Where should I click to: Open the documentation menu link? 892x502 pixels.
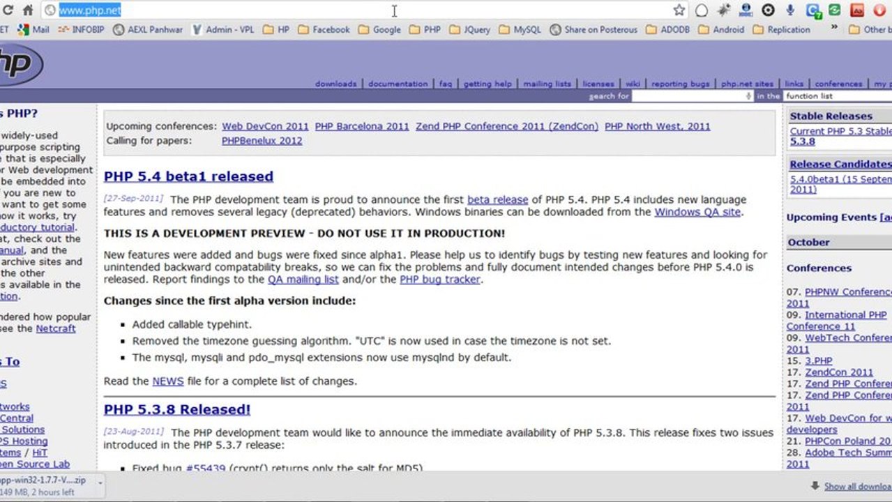pos(398,84)
